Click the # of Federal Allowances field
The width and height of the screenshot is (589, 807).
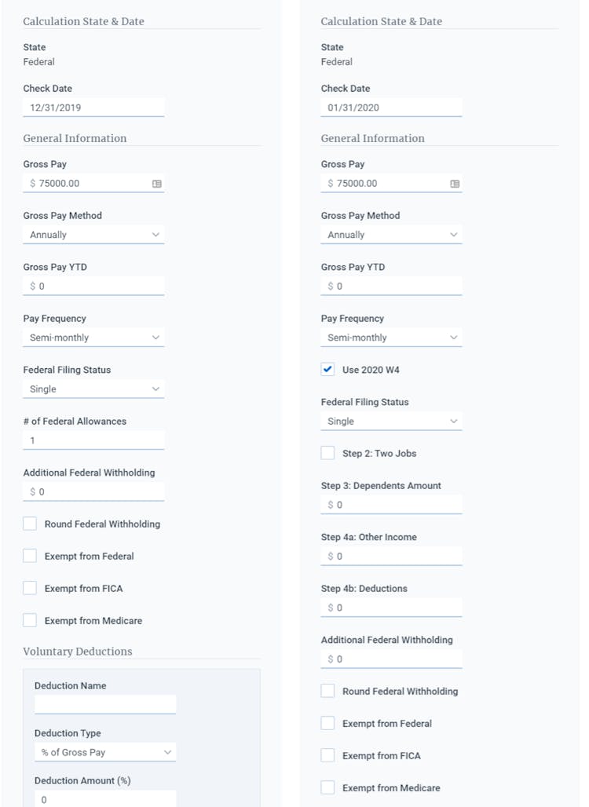point(93,440)
